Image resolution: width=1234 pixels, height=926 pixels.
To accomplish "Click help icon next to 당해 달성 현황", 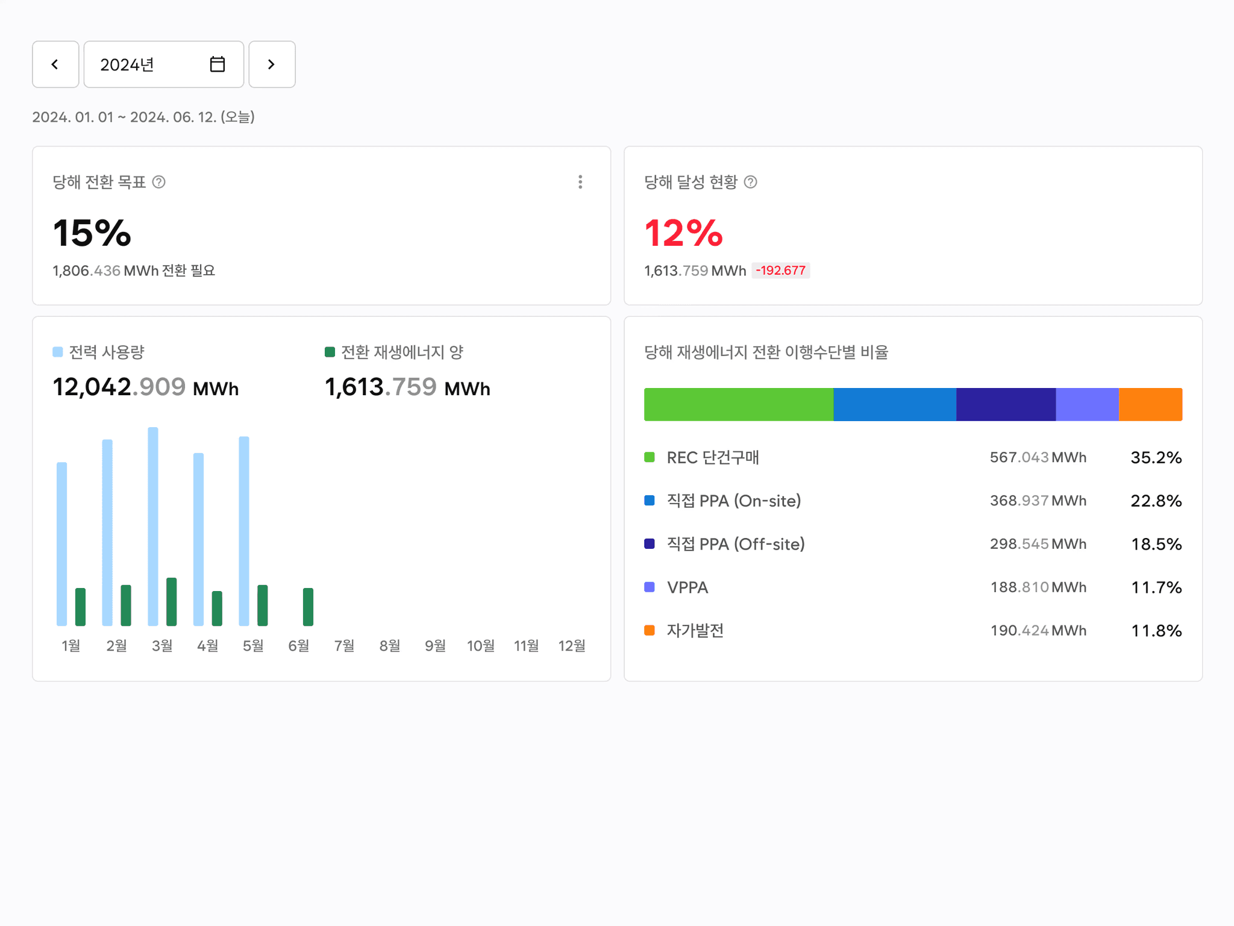I will (x=750, y=182).
